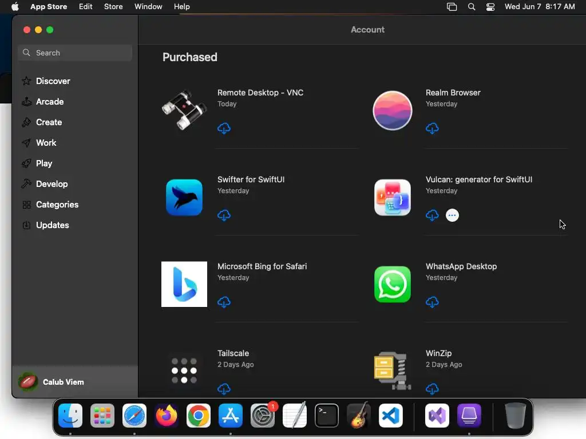The width and height of the screenshot is (586, 439).
Task: Open the Window menu
Action: point(148,7)
